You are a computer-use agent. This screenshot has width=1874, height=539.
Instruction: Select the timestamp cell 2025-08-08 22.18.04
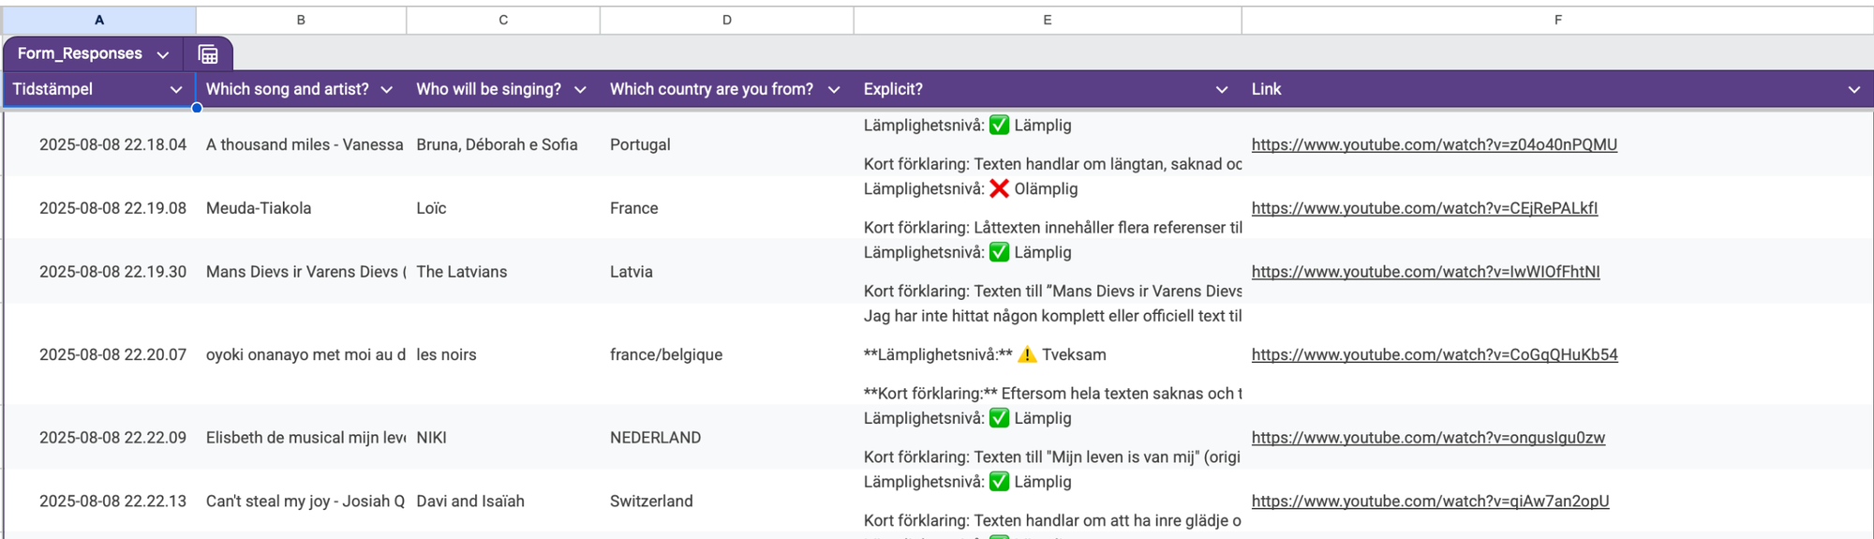pyautogui.click(x=100, y=144)
